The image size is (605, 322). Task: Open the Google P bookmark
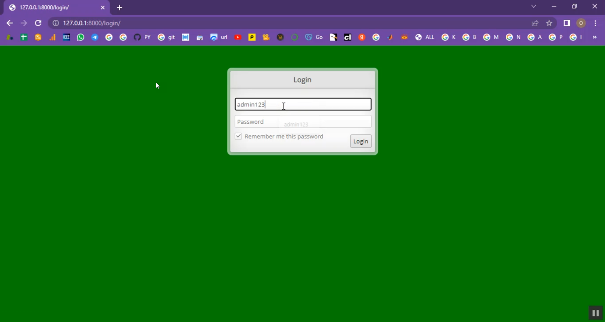tap(555, 37)
